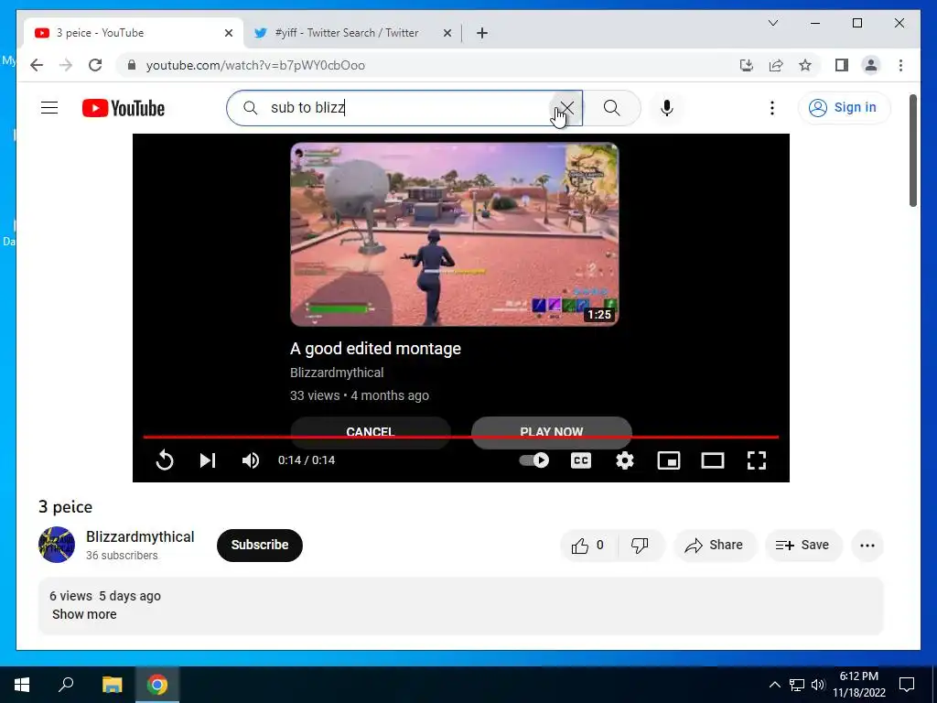Go to YouTube home via logo
937x703 pixels.
coord(124,108)
